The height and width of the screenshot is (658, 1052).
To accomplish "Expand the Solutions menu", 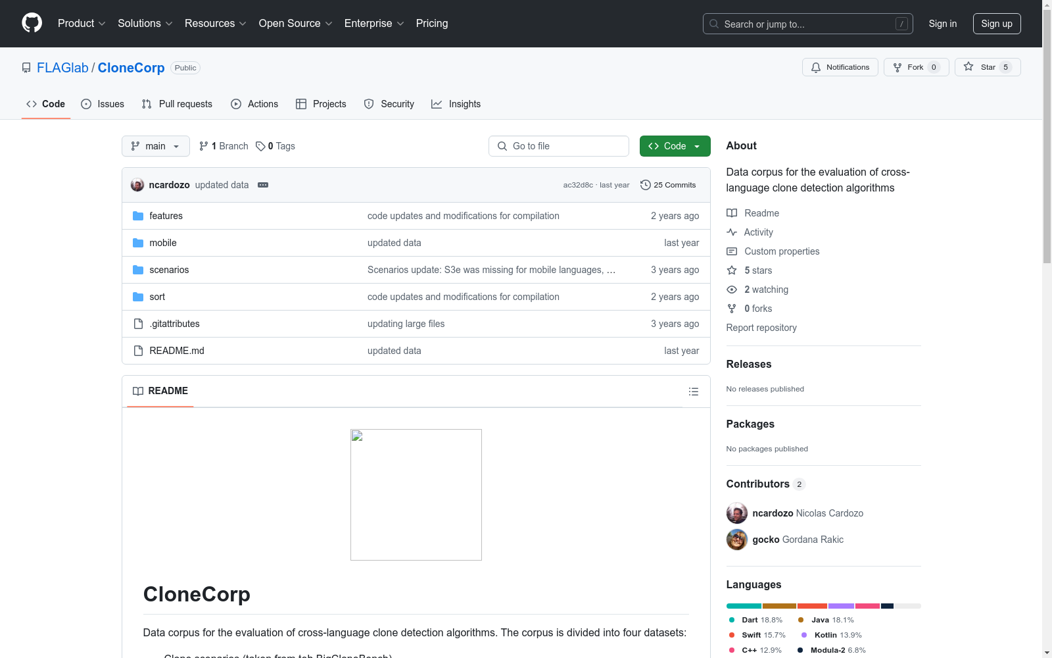I will 145,24.
